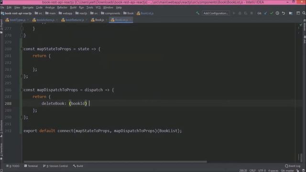Click the Build Project hammer icon
Image resolution: width=306 pixels, height=172 pixels.
click(197, 13)
